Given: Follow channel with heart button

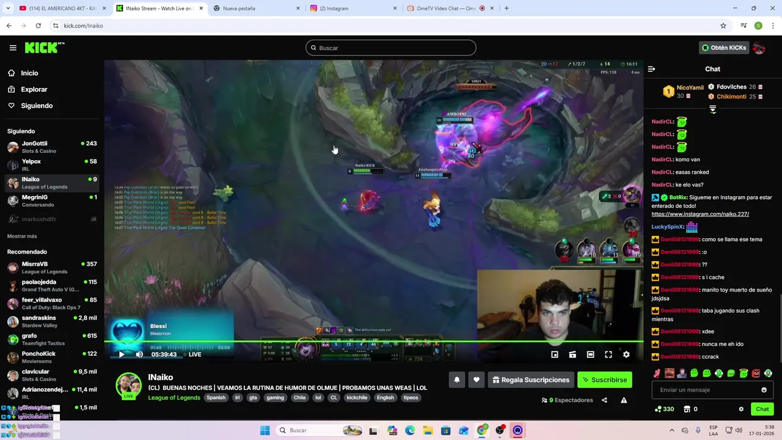Looking at the screenshot, I should point(477,380).
